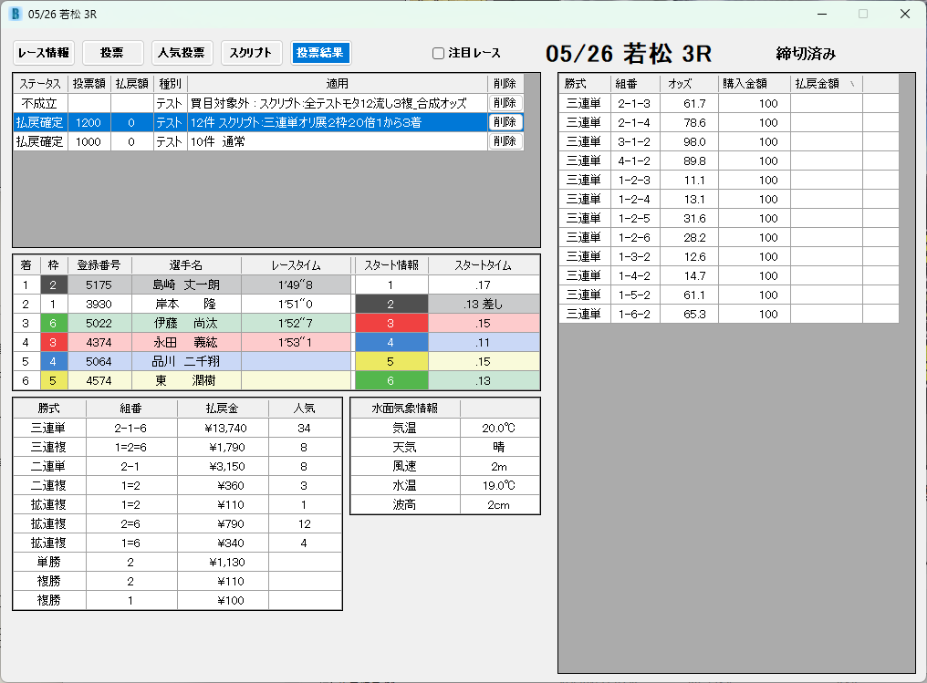927x683 pixels.
Task: Click 削除 on the 不成立 row
Action: [x=504, y=102]
